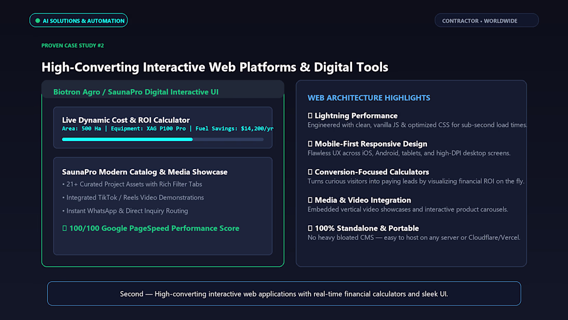Click the Web Architecture Highlights heading

(x=369, y=98)
